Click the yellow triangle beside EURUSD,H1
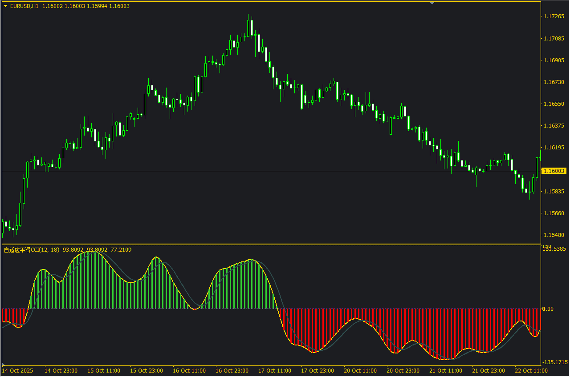Viewport: 570px width, 377px height. pyautogui.click(x=5, y=6)
